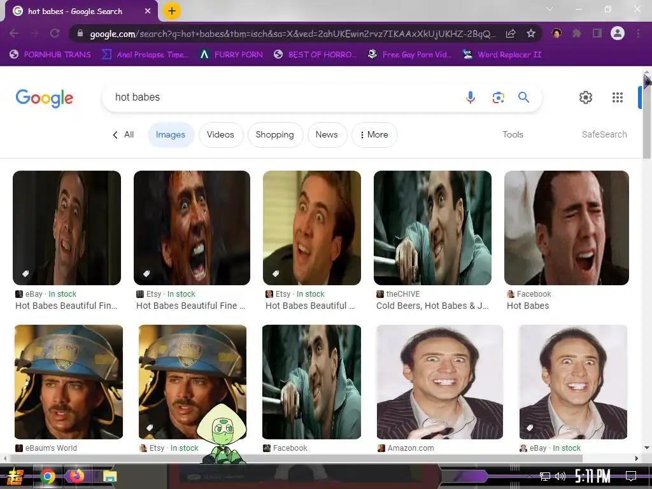
Task: Click the green Peridot desktop character
Action: click(222, 433)
